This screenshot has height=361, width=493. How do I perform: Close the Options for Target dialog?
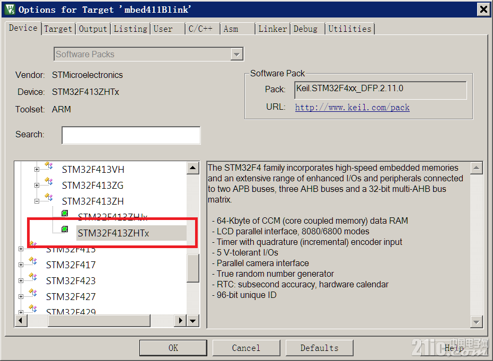pyautogui.click(x=483, y=10)
